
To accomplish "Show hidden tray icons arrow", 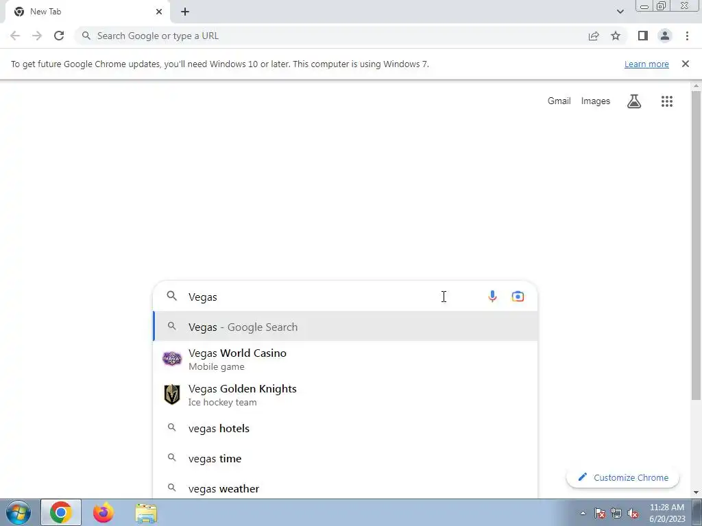I will click(583, 513).
